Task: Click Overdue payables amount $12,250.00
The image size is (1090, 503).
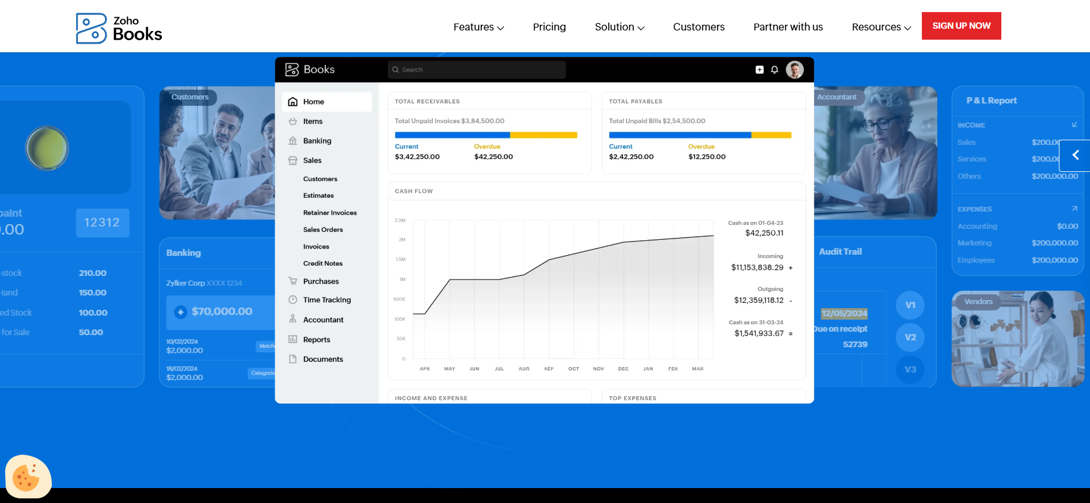Action: point(707,156)
